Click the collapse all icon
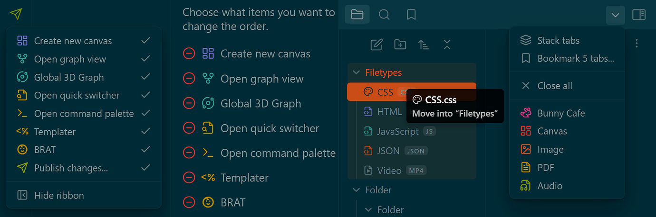Screen dimensions: 656x217 (x=447, y=45)
